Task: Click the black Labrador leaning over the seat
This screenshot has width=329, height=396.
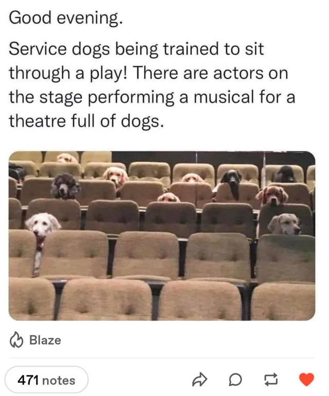Action: [x=232, y=182]
